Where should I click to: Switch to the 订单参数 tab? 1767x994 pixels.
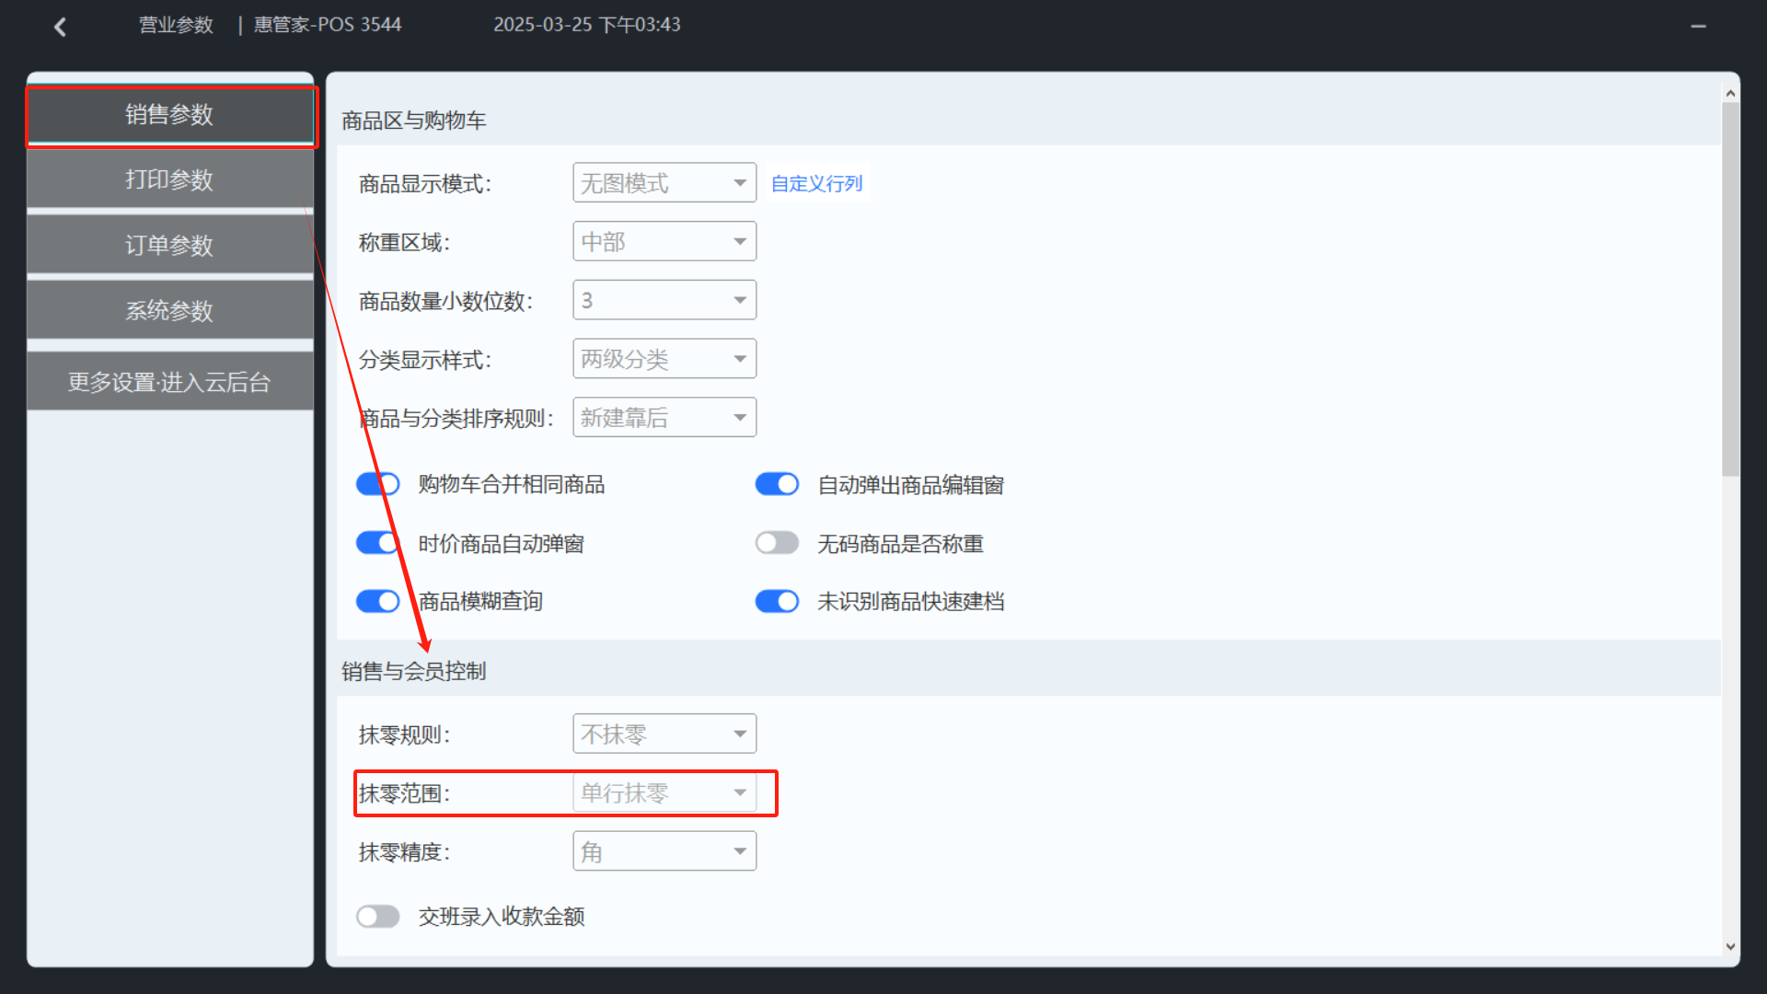pyautogui.click(x=170, y=245)
